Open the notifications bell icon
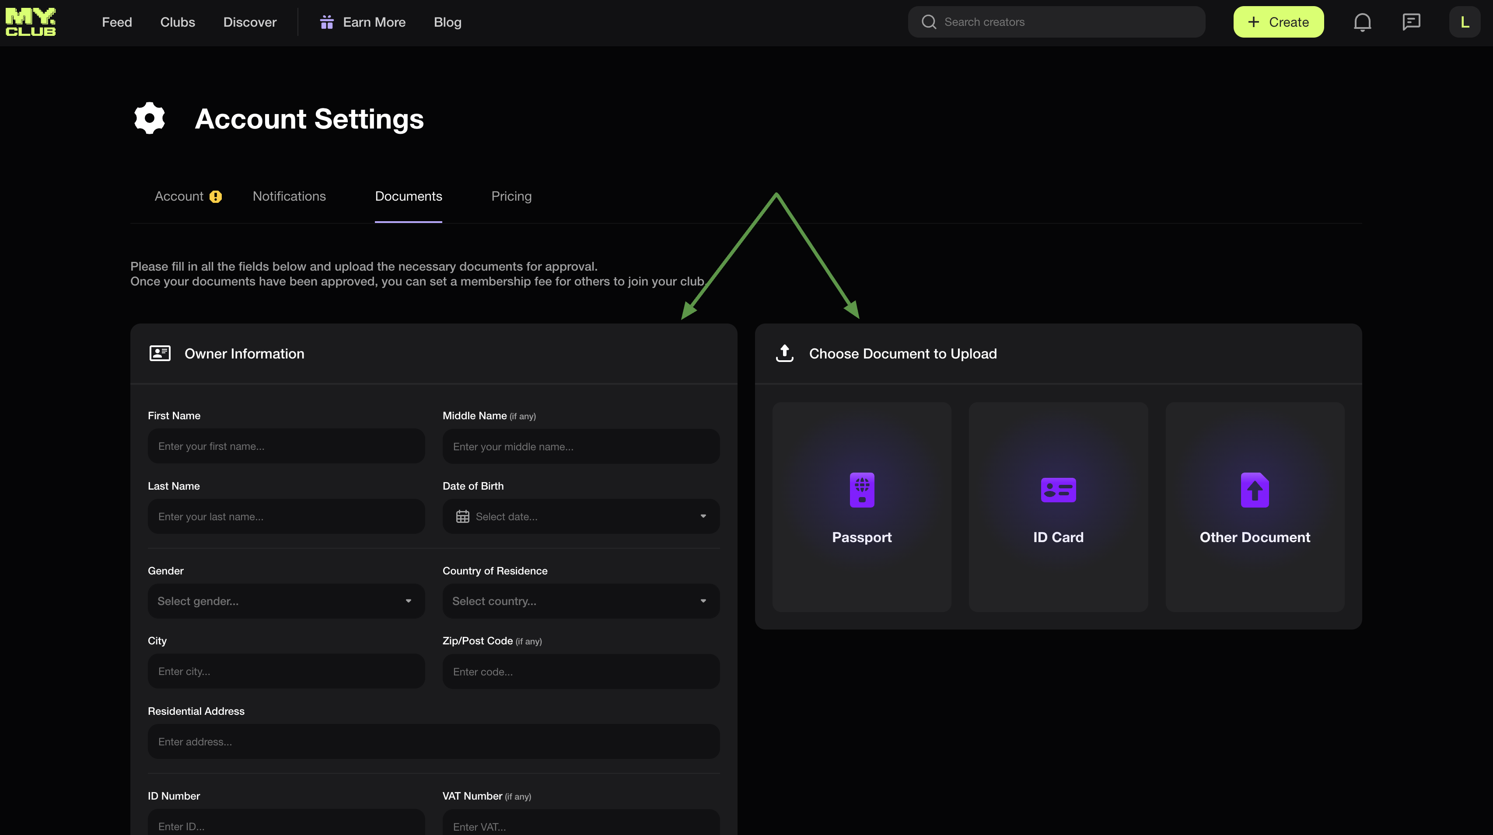 click(1362, 22)
